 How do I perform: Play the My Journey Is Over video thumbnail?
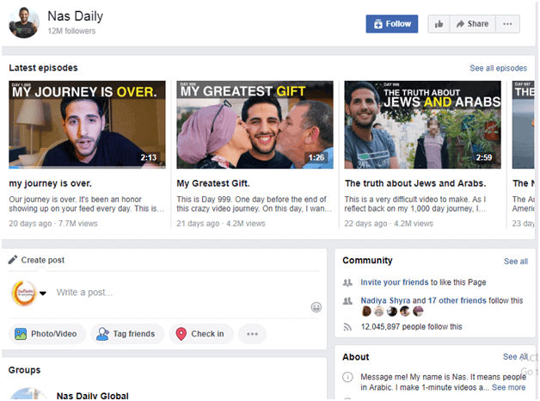click(x=87, y=125)
